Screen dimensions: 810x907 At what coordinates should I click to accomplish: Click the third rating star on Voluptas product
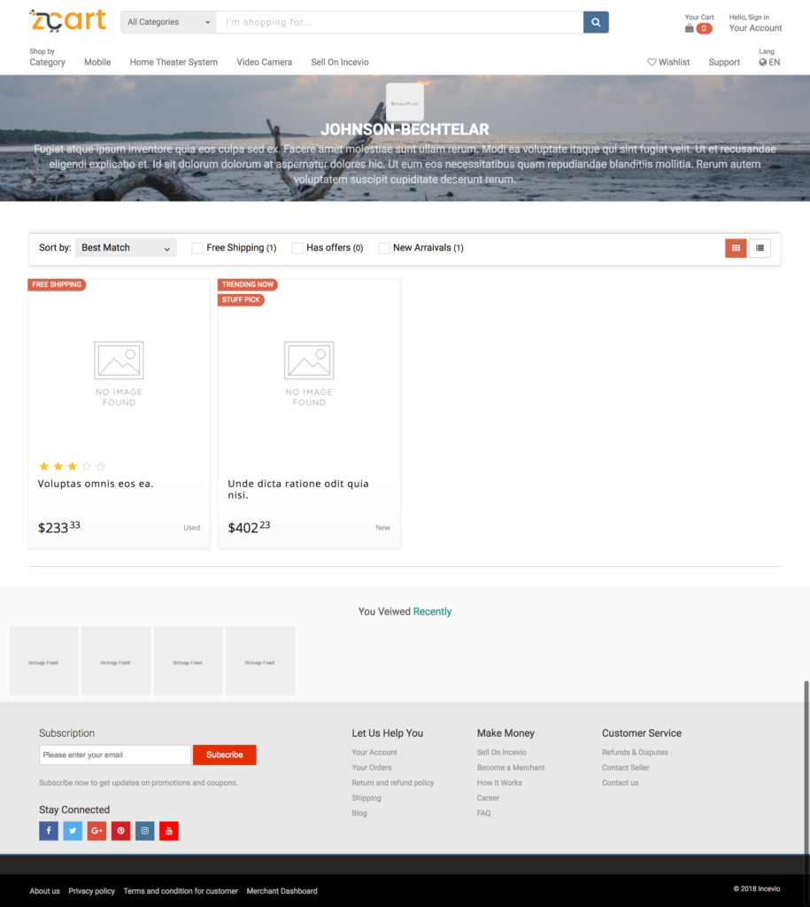(x=72, y=466)
